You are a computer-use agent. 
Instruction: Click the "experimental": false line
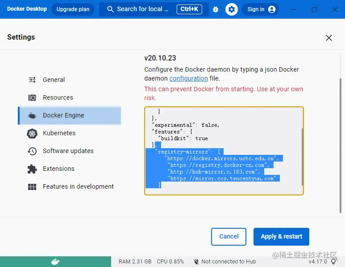pyautogui.click(x=186, y=125)
